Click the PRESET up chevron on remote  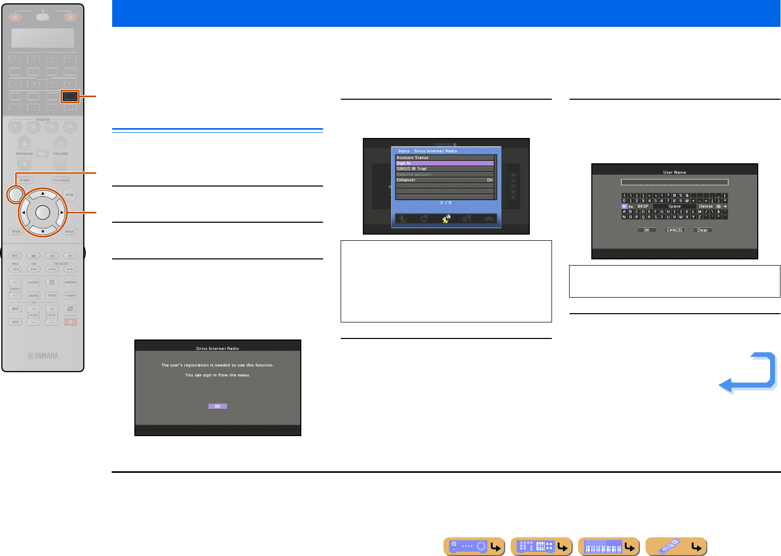[x=15, y=283]
